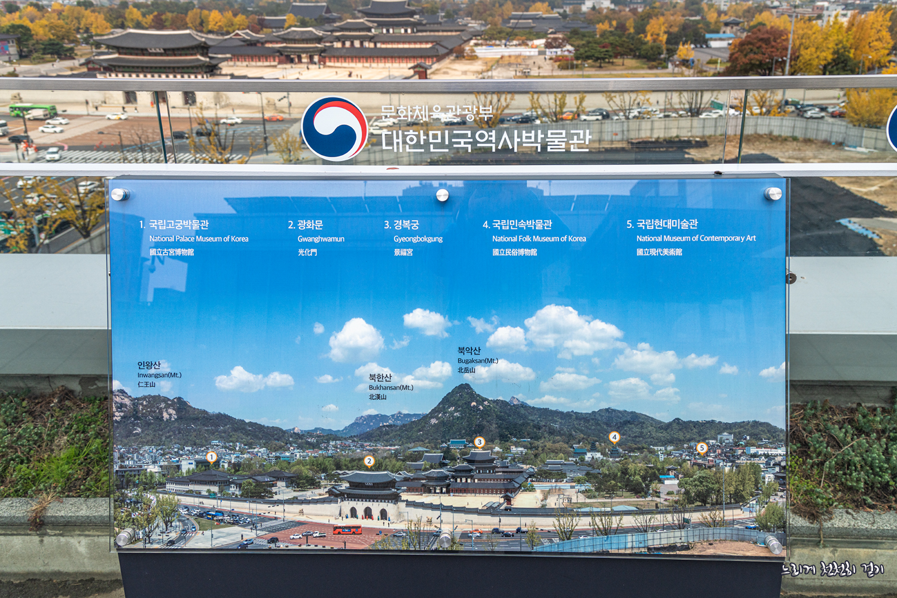Click the red bus in the panel photo
Image resolution: width=897 pixels, height=598 pixels.
coord(347,530)
